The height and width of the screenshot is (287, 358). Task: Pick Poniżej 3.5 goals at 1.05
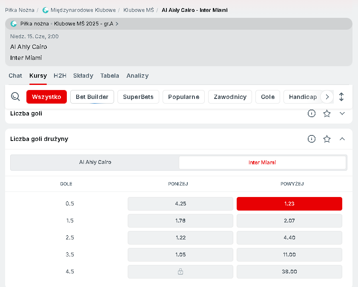pyautogui.click(x=180, y=254)
